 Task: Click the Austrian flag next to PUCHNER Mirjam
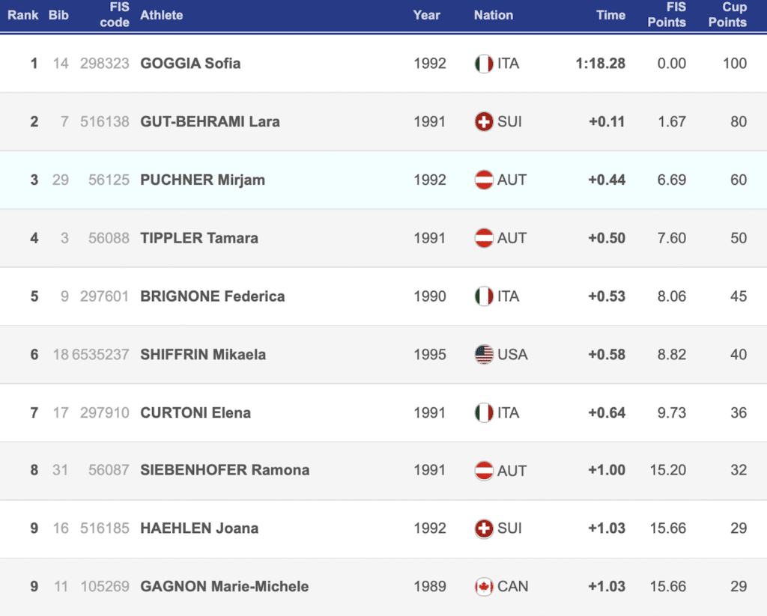[x=484, y=180]
